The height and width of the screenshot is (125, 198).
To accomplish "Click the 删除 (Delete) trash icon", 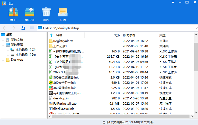I will [x=46, y=12].
